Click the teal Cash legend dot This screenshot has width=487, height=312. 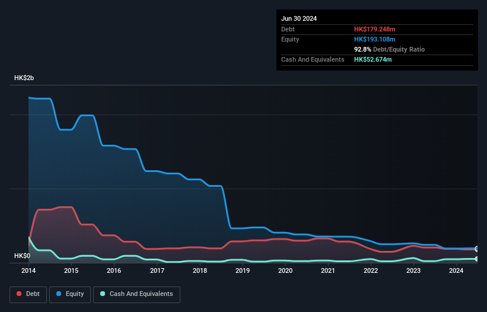click(103, 294)
